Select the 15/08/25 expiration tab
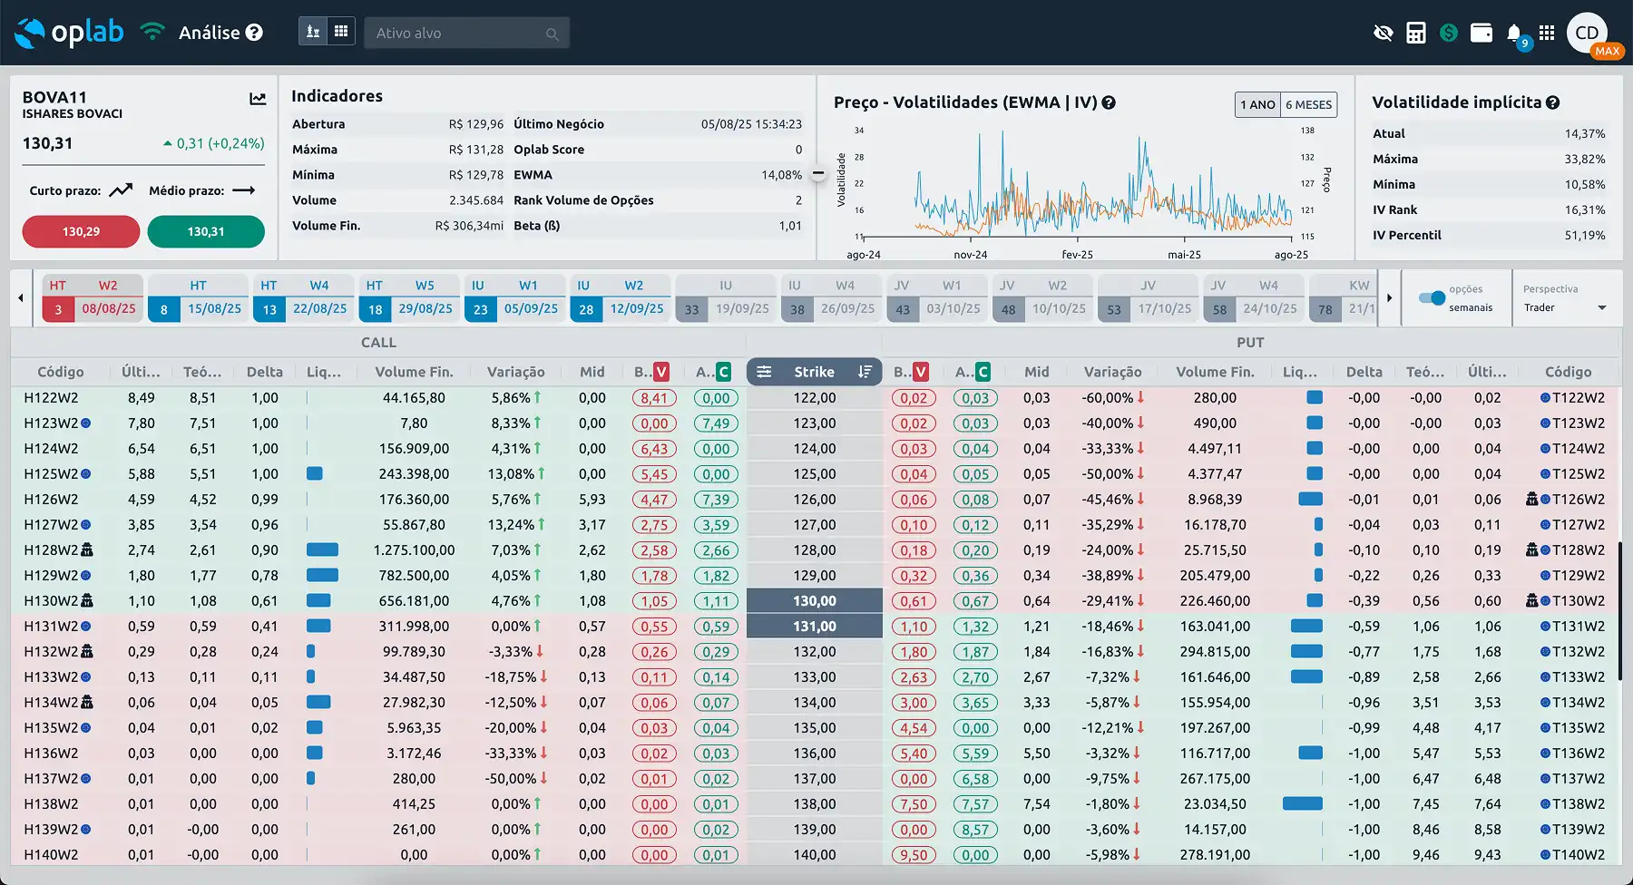This screenshot has width=1633, height=885. tap(199, 298)
